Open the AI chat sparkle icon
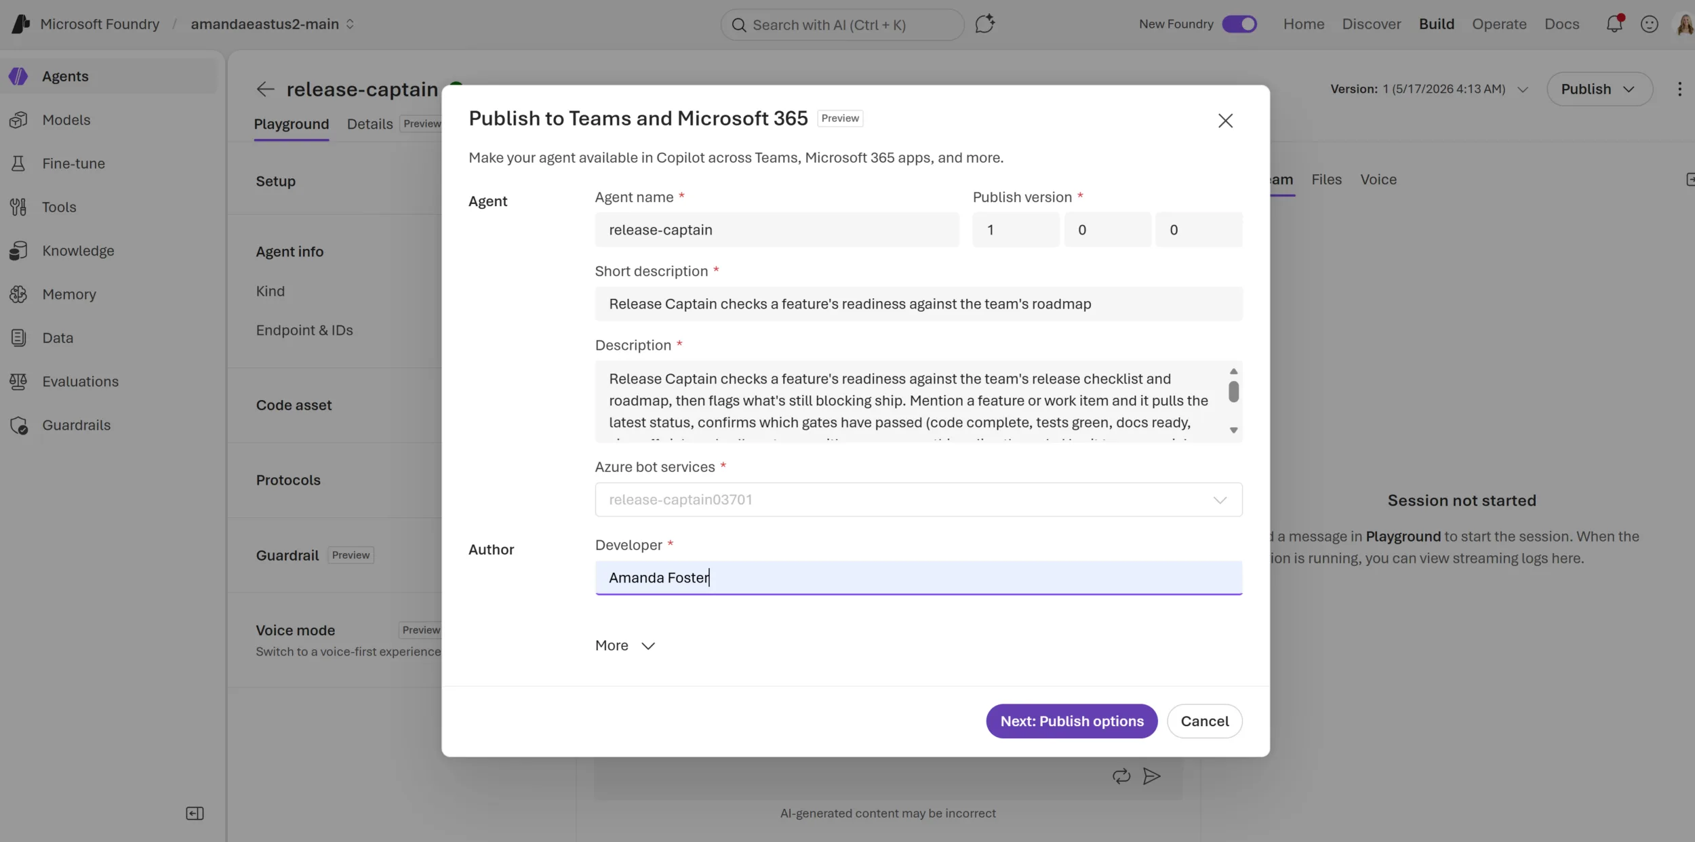1695x842 pixels. [x=984, y=24]
